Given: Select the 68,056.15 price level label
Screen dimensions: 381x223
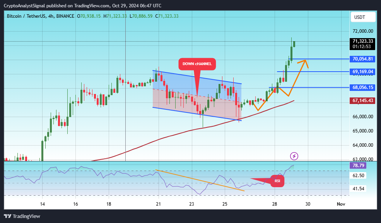Looking at the screenshot, I should pyautogui.click(x=362, y=87).
